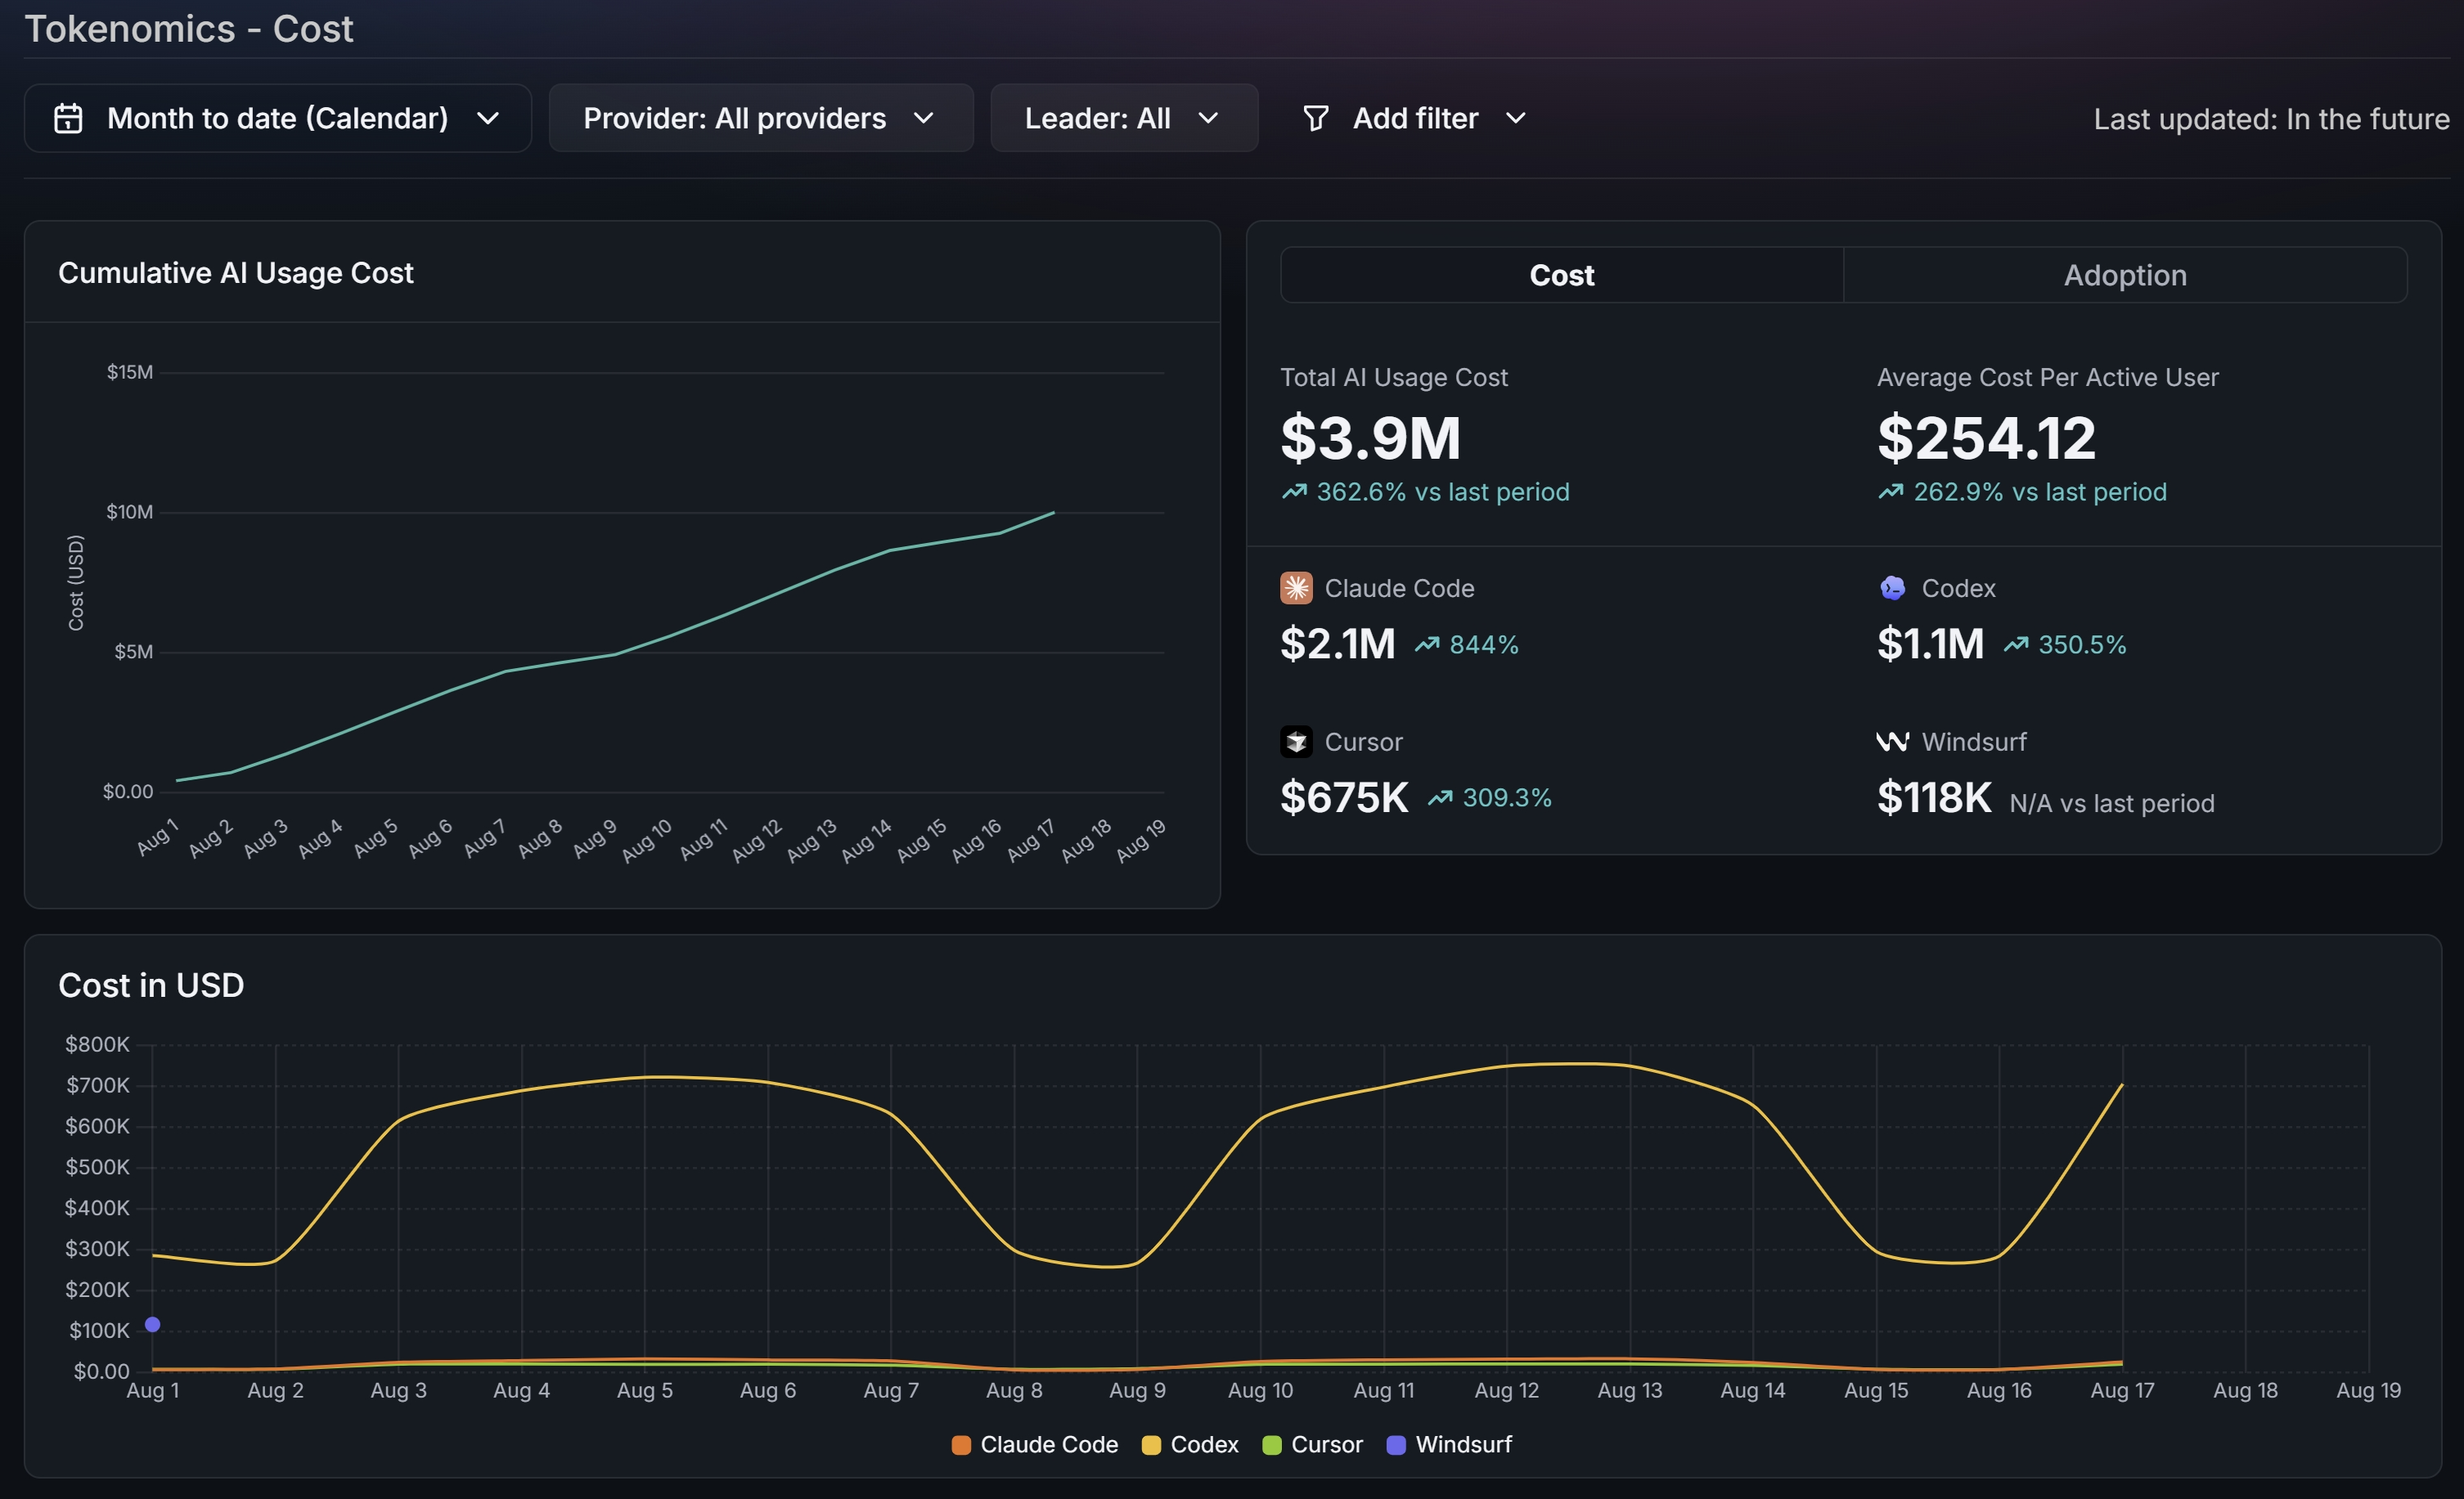Viewport: 2464px width, 1499px height.
Task: Toggle Windsurf series in chart legend
Action: (1449, 1445)
